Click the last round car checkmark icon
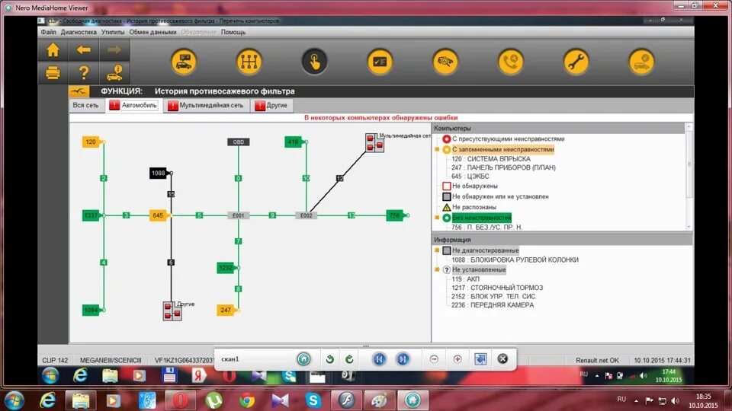Screen dimensions: 732x411 click(641, 62)
